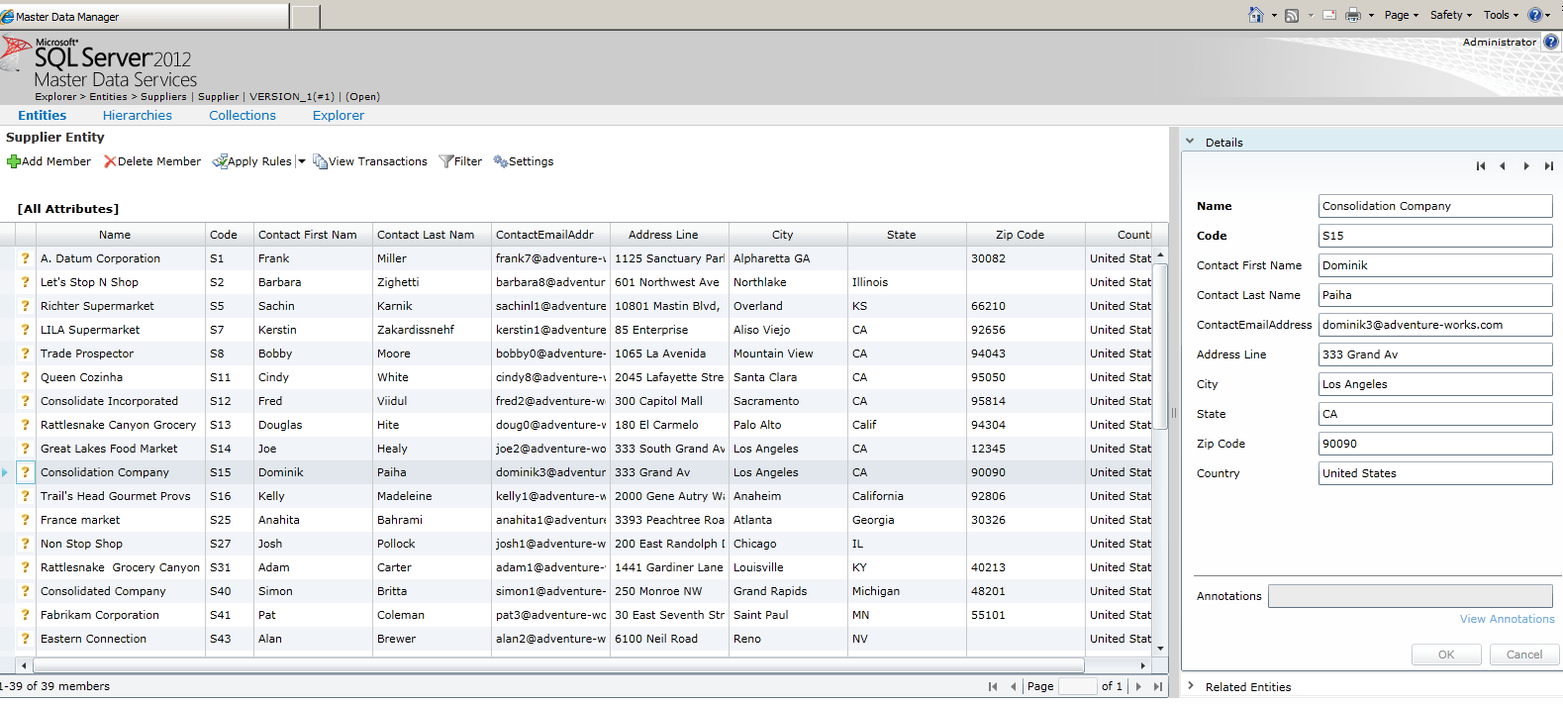This screenshot has height=706, width=1563.
Task: Click the City column header
Action: pos(788,235)
